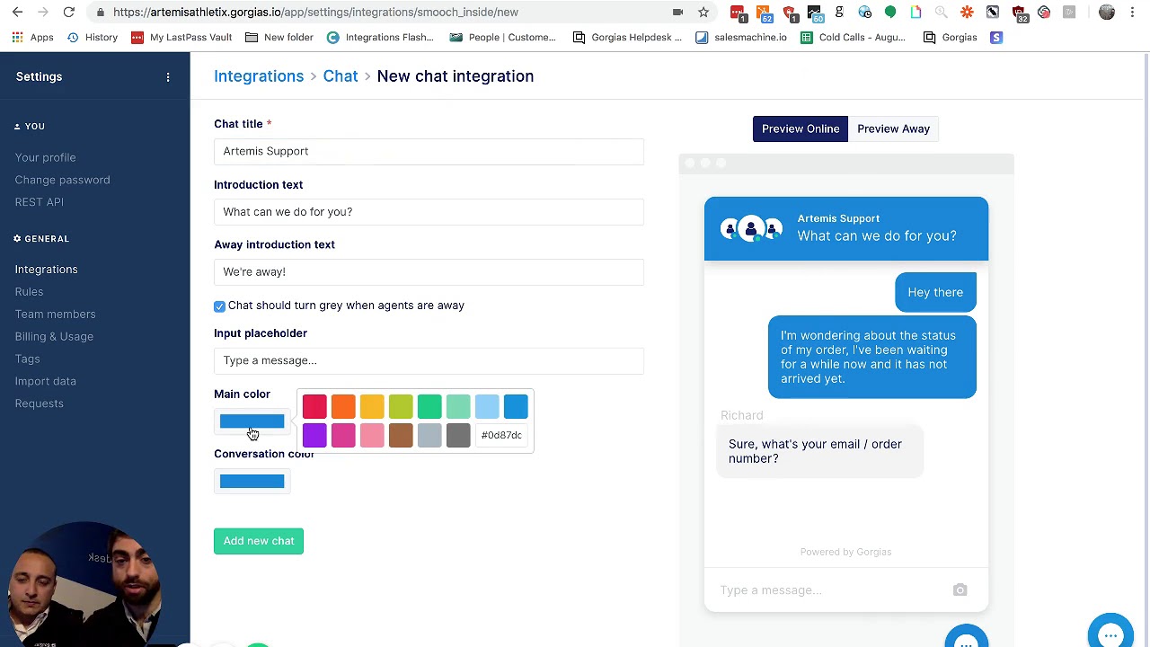
Task: Click the Conversation color swatch
Action: (252, 482)
